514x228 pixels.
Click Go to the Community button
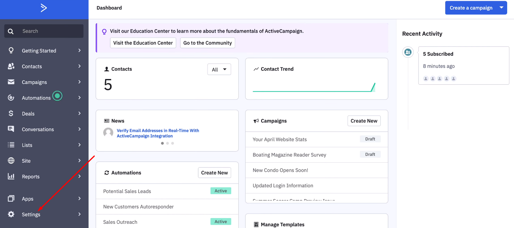coord(208,43)
